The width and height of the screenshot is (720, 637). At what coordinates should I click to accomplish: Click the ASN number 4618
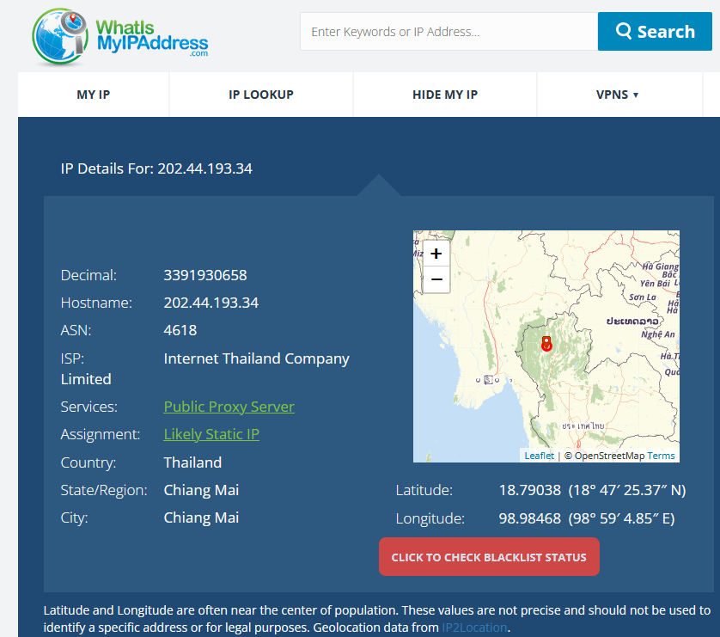click(180, 330)
